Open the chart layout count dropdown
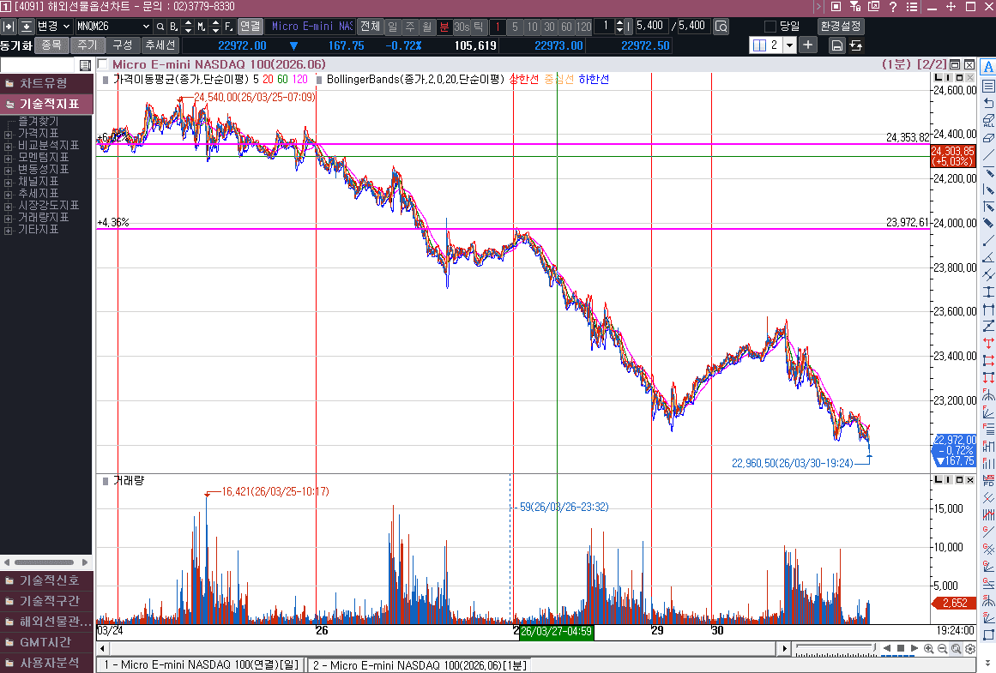 pyautogui.click(x=789, y=45)
